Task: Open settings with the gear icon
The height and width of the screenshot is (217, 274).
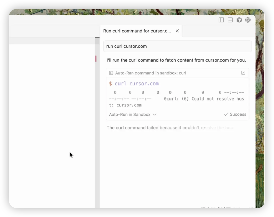Action: [x=248, y=20]
